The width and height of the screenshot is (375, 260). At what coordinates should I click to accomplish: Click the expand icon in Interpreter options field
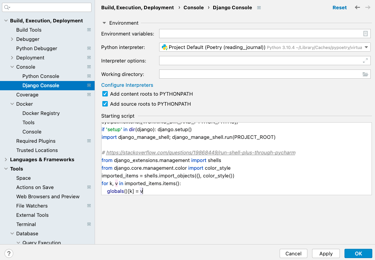coord(365,61)
